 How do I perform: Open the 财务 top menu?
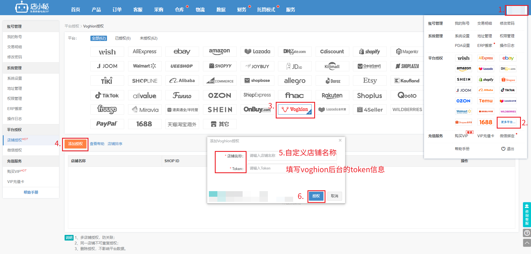point(242,10)
